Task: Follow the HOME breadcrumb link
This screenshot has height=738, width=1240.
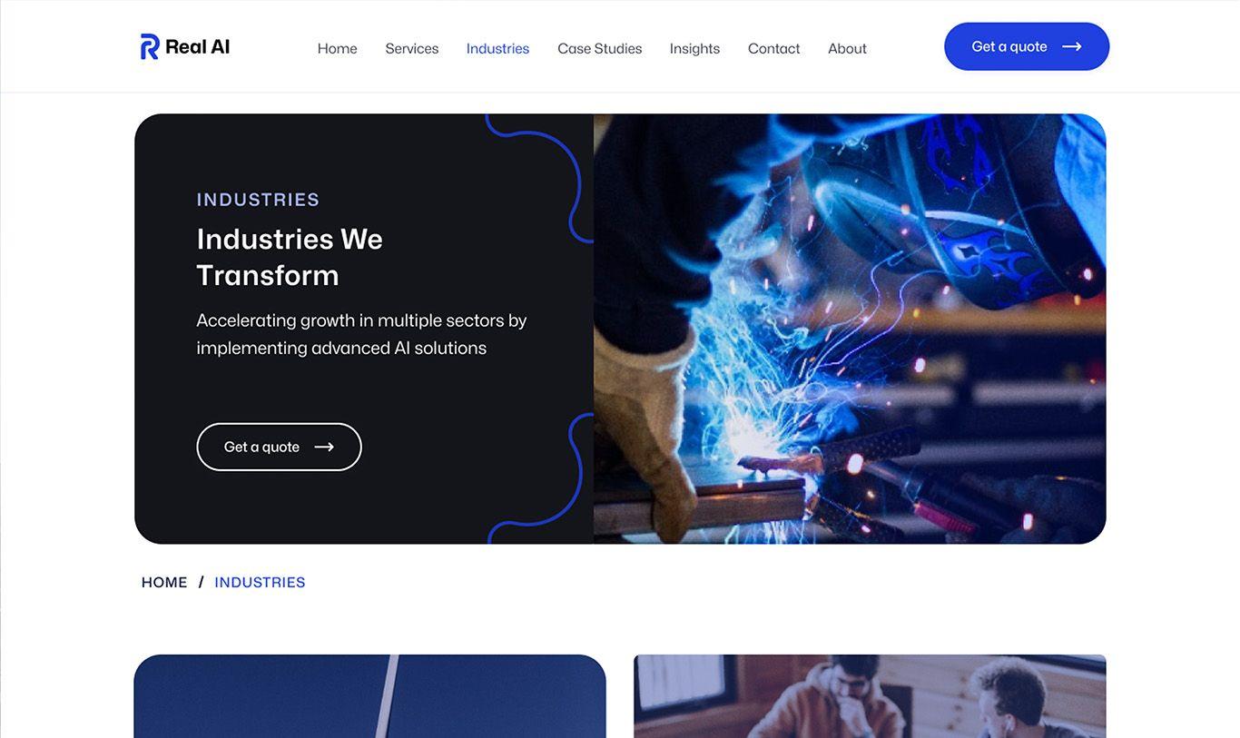Action: 164,582
